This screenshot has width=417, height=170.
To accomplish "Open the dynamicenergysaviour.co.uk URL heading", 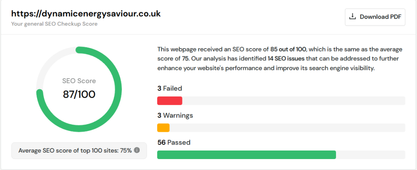I will tap(86, 14).
